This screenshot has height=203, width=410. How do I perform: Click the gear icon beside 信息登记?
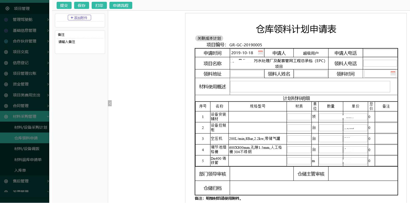[x=6, y=63]
